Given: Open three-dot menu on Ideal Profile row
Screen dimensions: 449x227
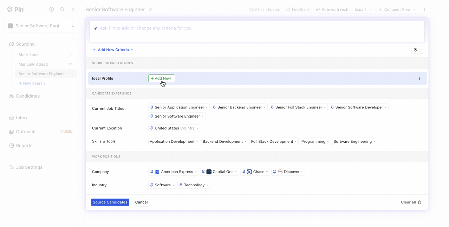Looking at the screenshot, I should pos(419,79).
